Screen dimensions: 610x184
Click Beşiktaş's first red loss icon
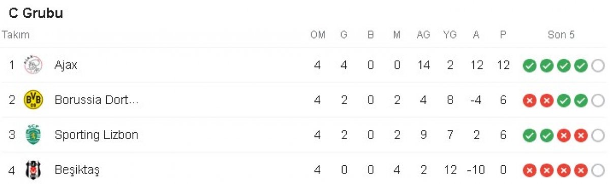(x=530, y=170)
